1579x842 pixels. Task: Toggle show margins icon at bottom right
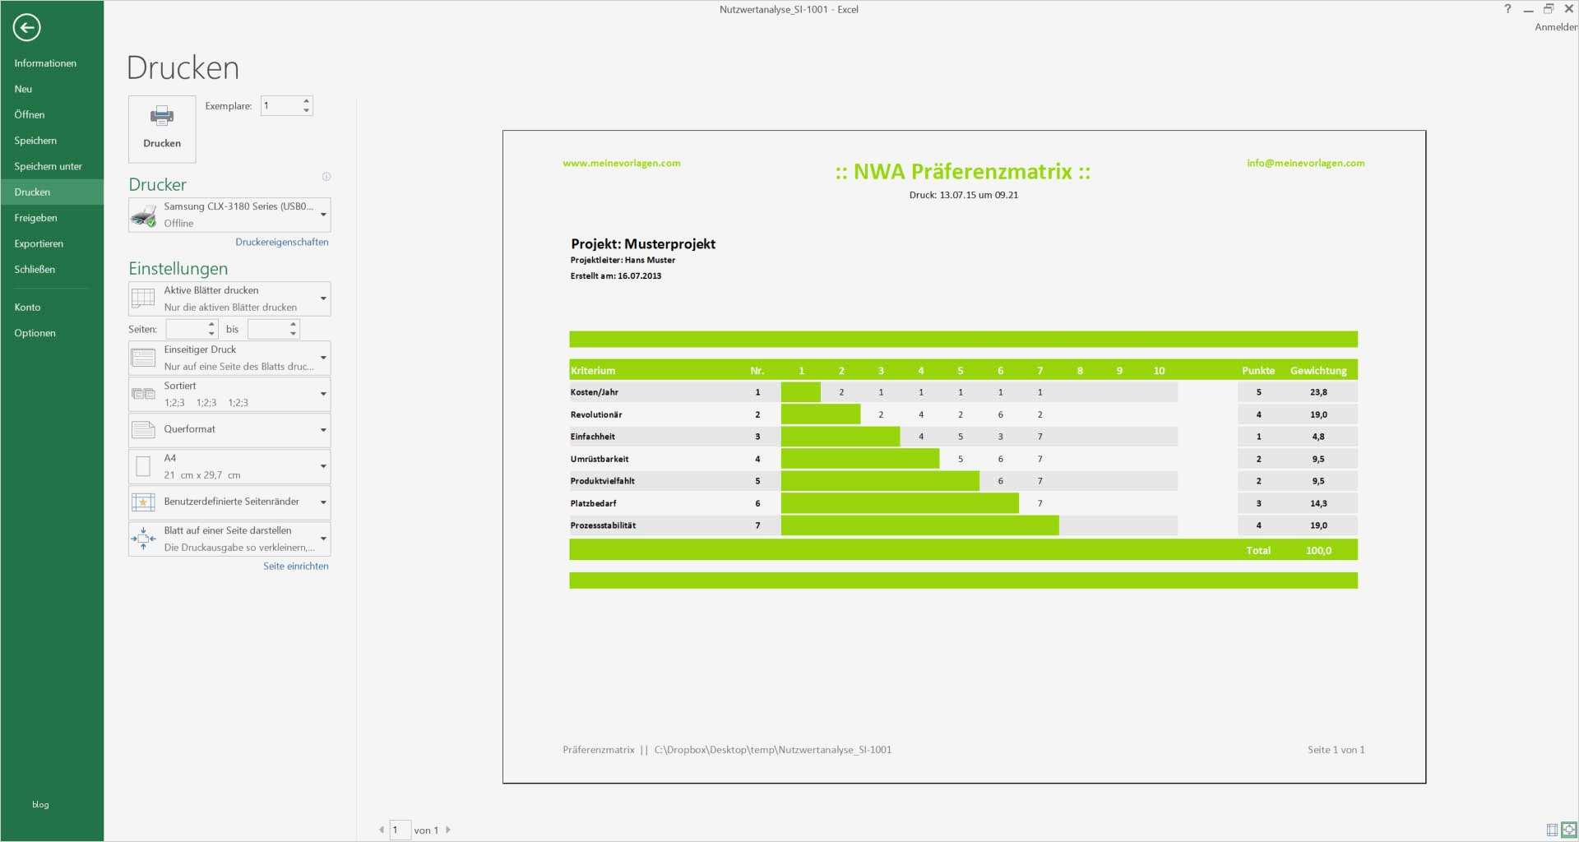[1552, 830]
